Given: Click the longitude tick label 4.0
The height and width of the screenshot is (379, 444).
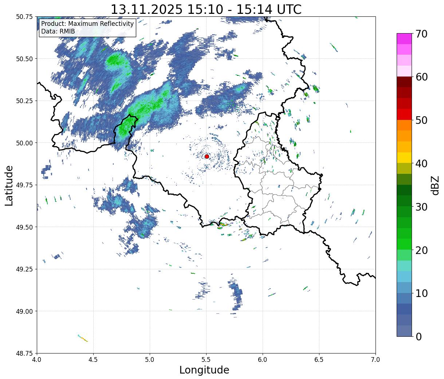Looking at the screenshot, I should (37, 360).
